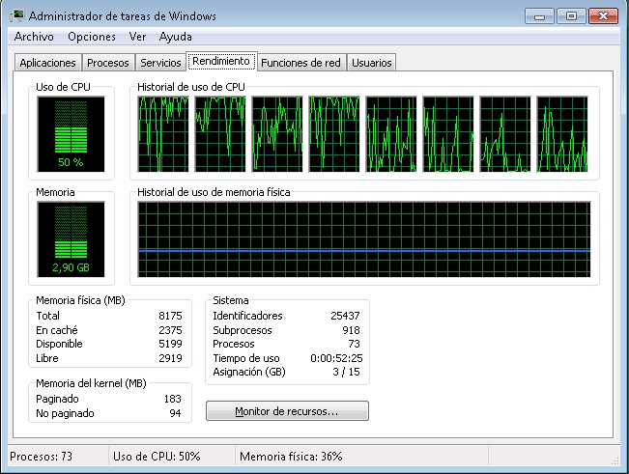The width and height of the screenshot is (629, 474).
Task: Click the Disponible value 5199
Action: click(170, 344)
